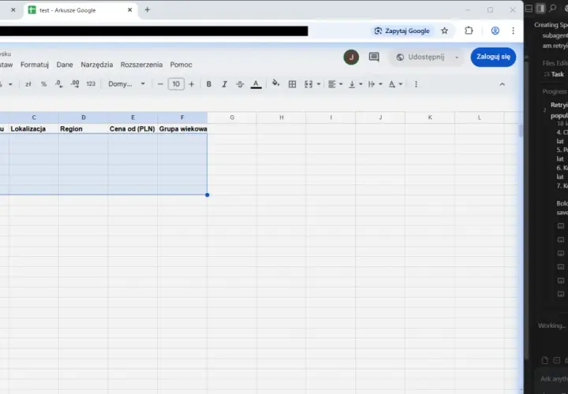The height and width of the screenshot is (394, 568).
Task: Open the fill color paint bucket
Action: click(275, 84)
